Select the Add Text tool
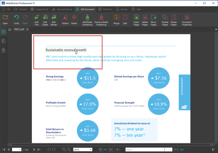Screen dimensions: 218x153 pos(37,20)
